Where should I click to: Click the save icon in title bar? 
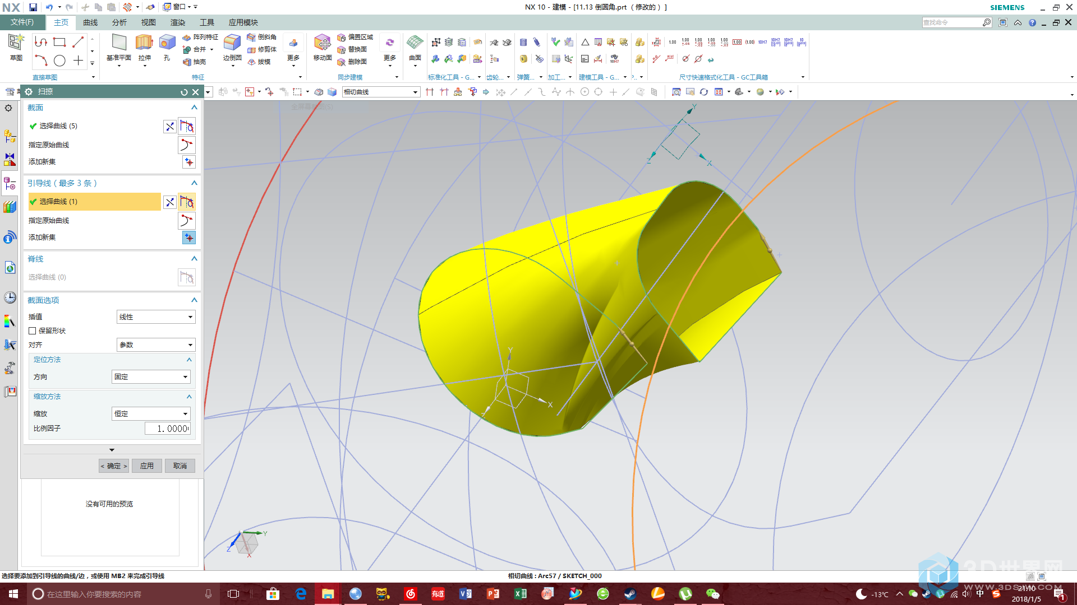click(x=33, y=7)
